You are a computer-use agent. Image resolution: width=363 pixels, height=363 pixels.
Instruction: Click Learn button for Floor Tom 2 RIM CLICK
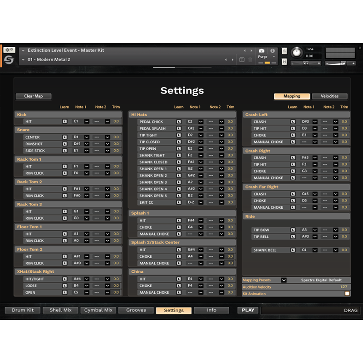click(x=65, y=263)
